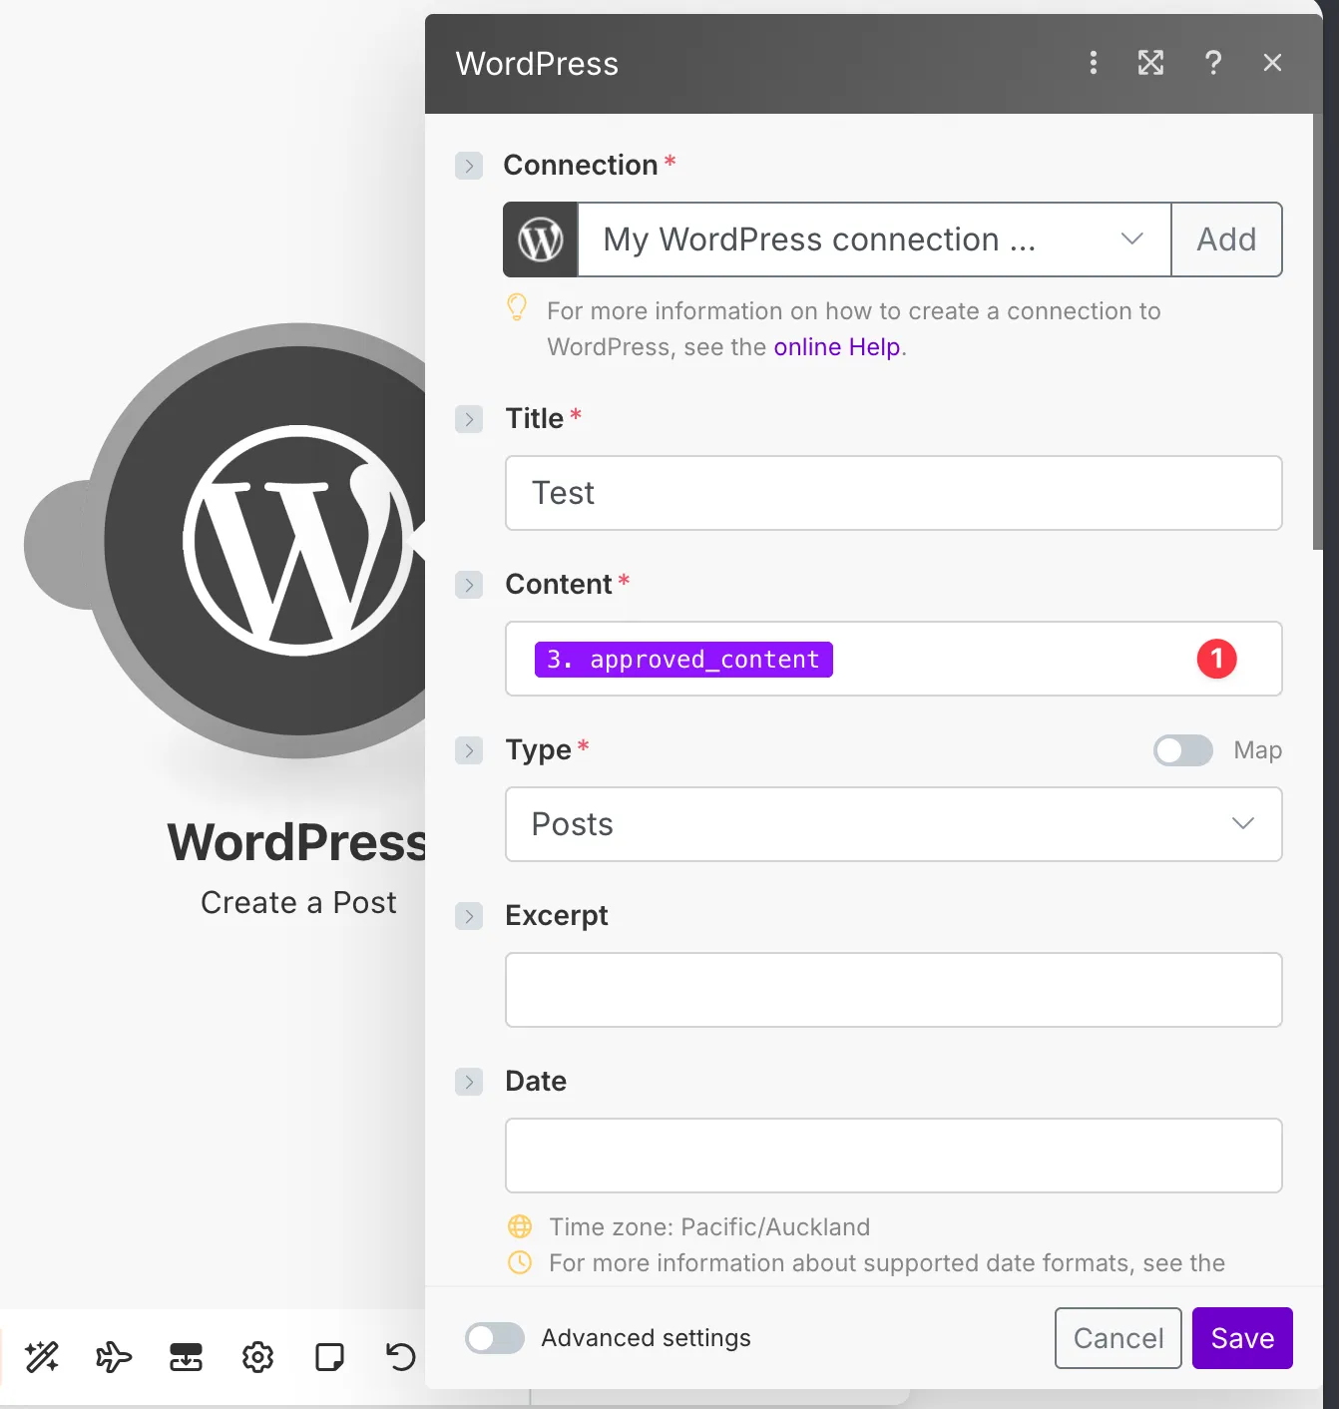Click the airplane explain flow icon
Screen dimensions: 1339x1409
[114, 1357]
